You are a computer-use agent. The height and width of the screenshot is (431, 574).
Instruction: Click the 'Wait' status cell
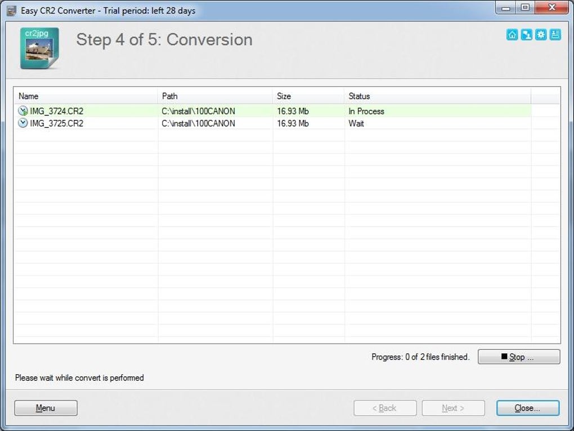pyautogui.click(x=356, y=123)
